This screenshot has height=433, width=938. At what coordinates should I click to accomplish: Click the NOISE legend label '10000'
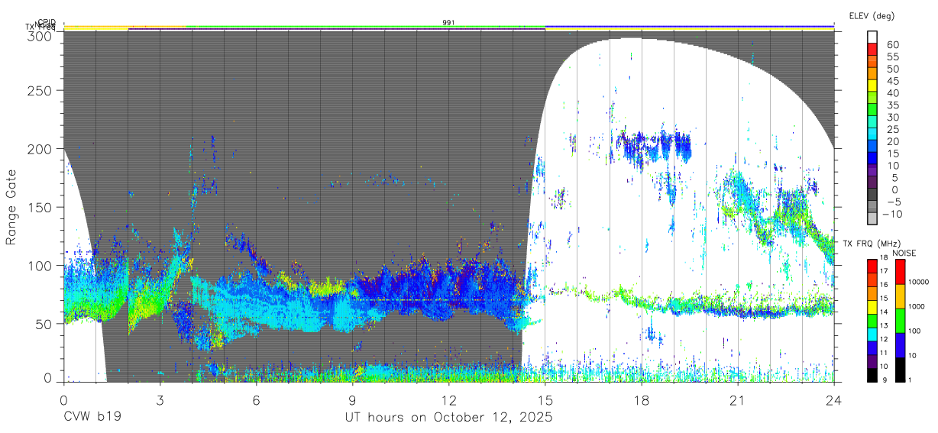917,283
